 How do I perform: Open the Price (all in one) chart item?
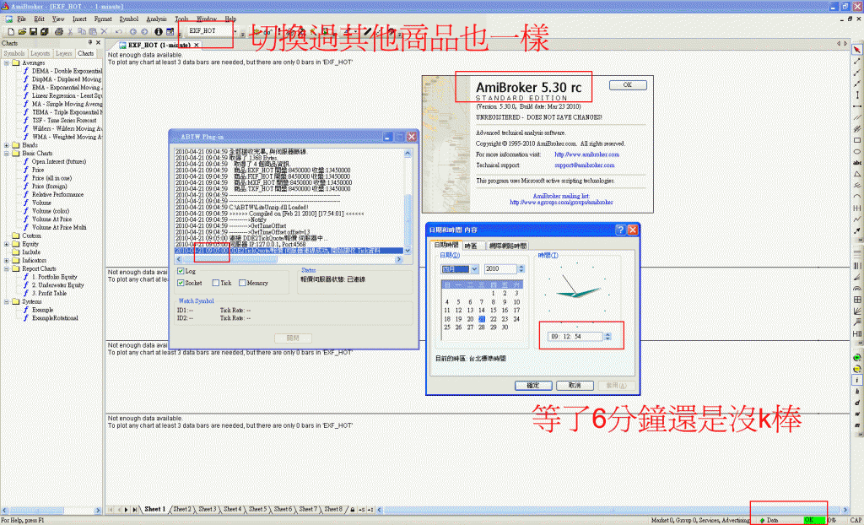[51, 178]
